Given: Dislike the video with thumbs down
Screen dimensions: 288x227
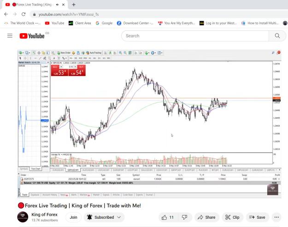Looking at the screenshot, I should tap(184, 217).
